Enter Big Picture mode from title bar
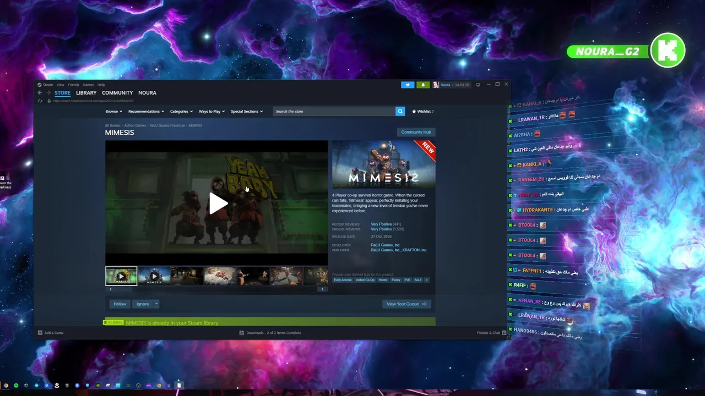 coord(478,85)
